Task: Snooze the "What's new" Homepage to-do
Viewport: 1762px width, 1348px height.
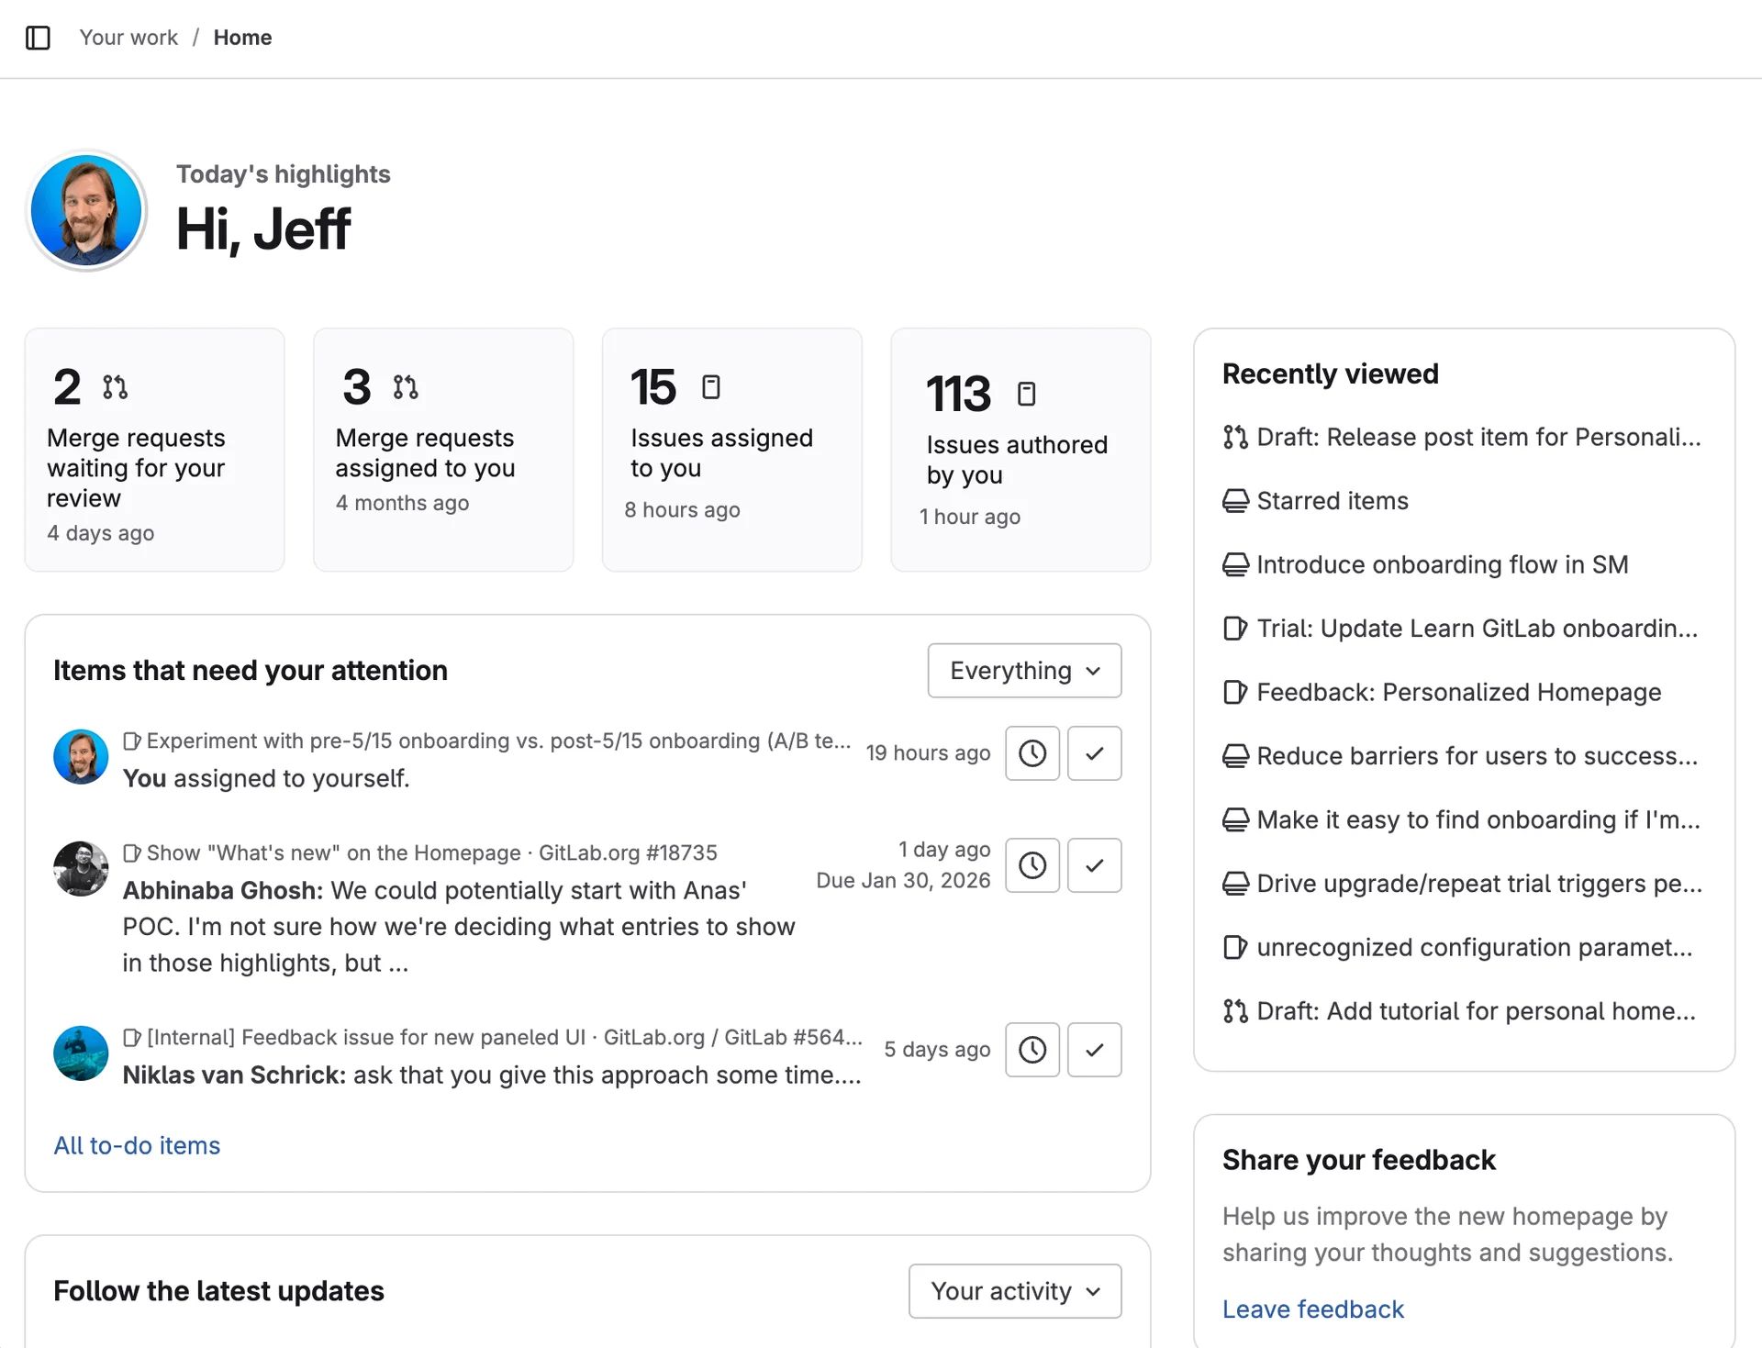Action: (1032, 865)
